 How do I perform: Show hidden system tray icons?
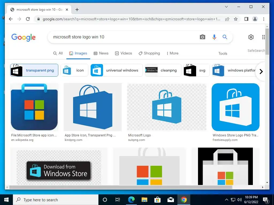point(226,200)
